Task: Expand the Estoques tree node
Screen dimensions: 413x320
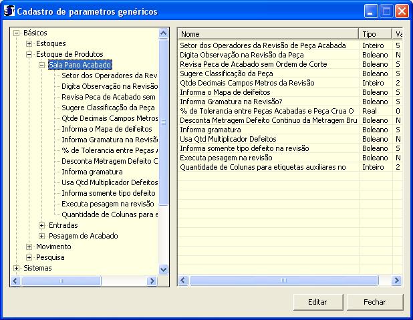Action: 29,43
